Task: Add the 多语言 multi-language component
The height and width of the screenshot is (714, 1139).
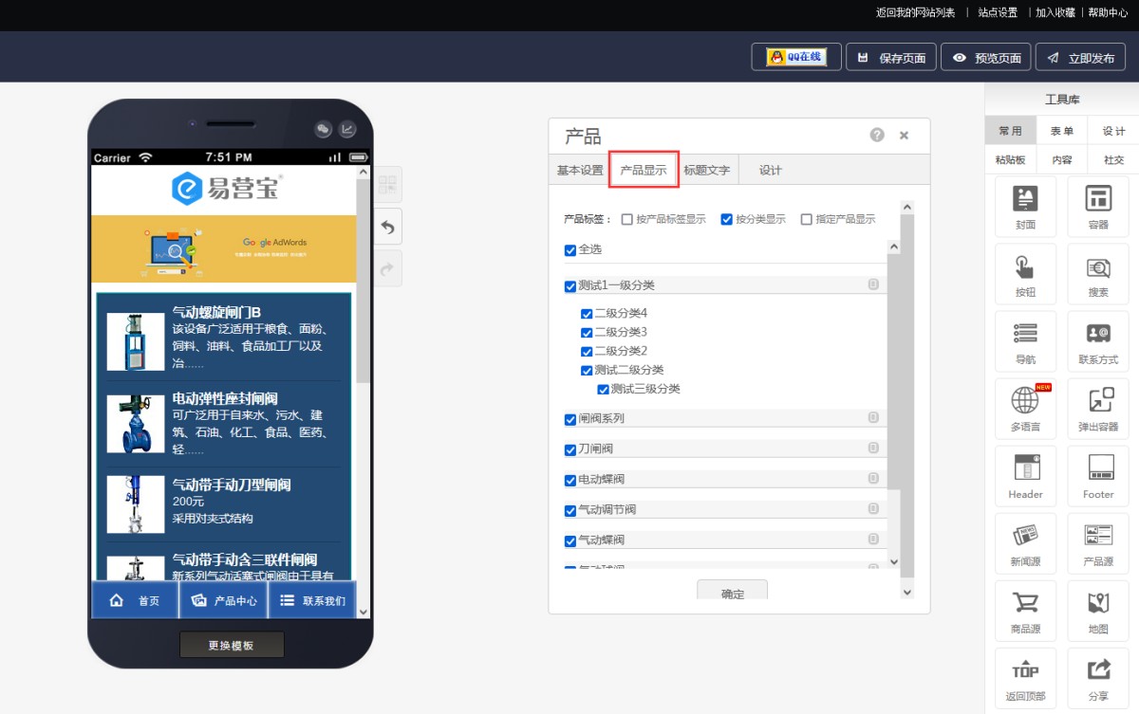Action: tap(1025, 408)
